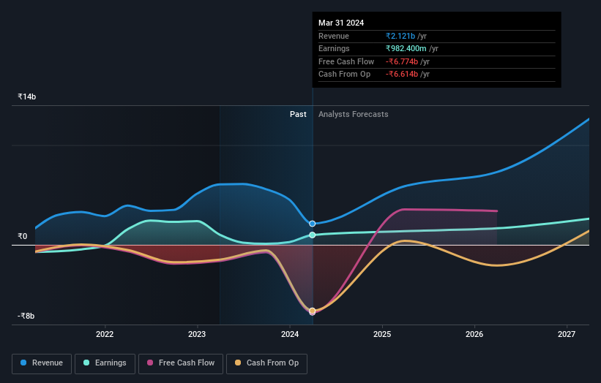
Task: Click the ₹982.400m earnings value
Action: click(x=406, y=48)
